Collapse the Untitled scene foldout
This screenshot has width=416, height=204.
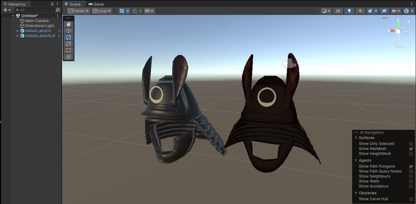click(x=13, y=16)
